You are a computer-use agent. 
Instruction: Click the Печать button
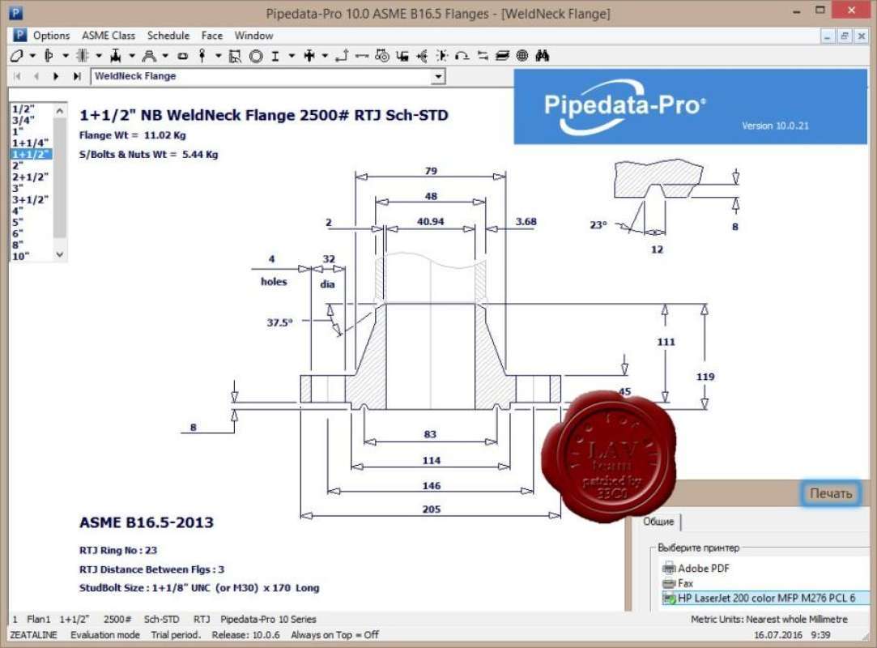click(829, 492)
